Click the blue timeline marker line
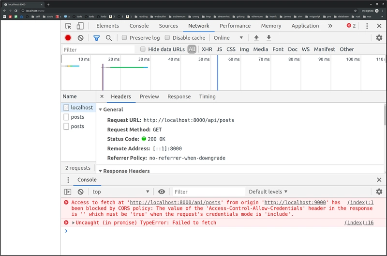The width and height of the screenshot is (387, 256). tap(217, 73)
